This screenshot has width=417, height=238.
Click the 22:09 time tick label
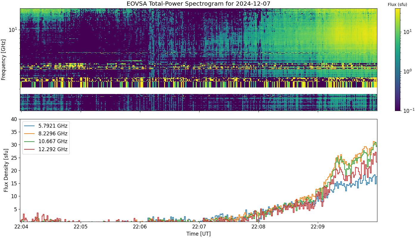[318, 227]
